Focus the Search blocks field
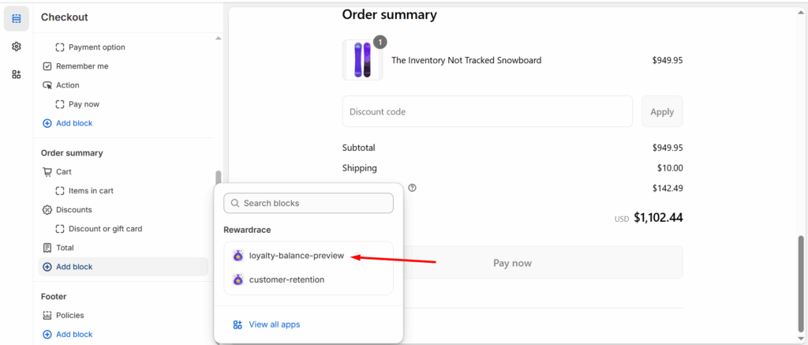 pos(309,203)
